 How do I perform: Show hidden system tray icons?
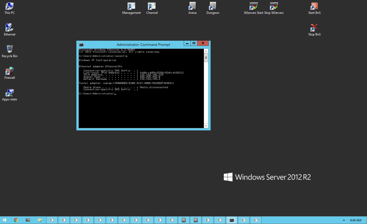[x=344, y=220]
